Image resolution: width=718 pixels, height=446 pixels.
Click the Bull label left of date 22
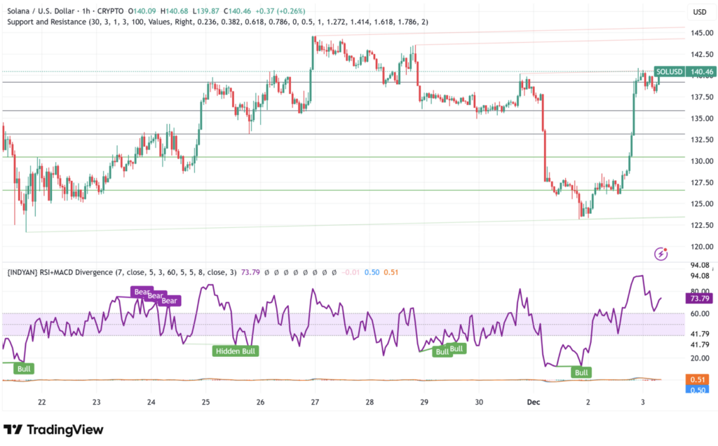(23, 368)
